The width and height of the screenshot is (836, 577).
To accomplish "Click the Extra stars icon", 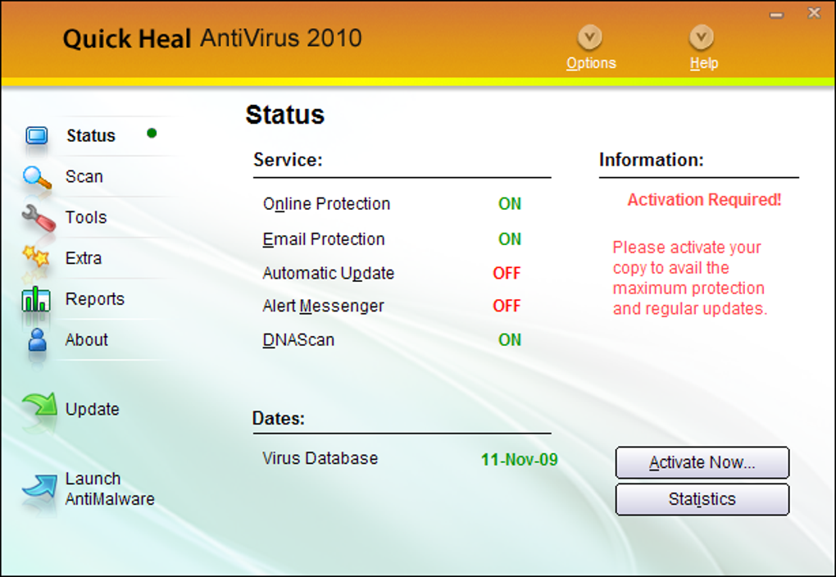I will pos(36,257).
